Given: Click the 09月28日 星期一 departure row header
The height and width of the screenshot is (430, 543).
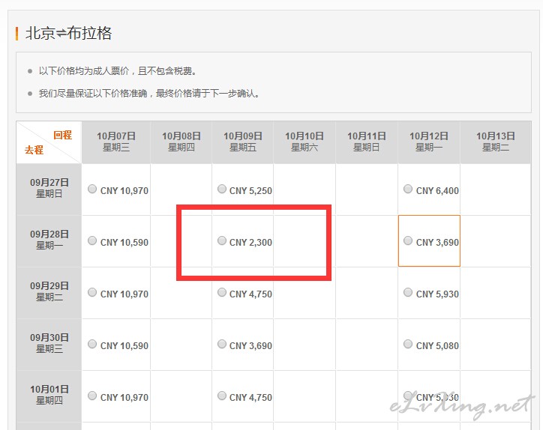Looking at the screenshot, I should tap(49, 240).
